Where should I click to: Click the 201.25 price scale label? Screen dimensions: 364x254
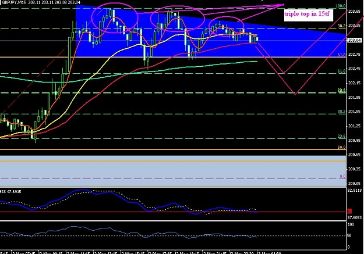point(355,126)
